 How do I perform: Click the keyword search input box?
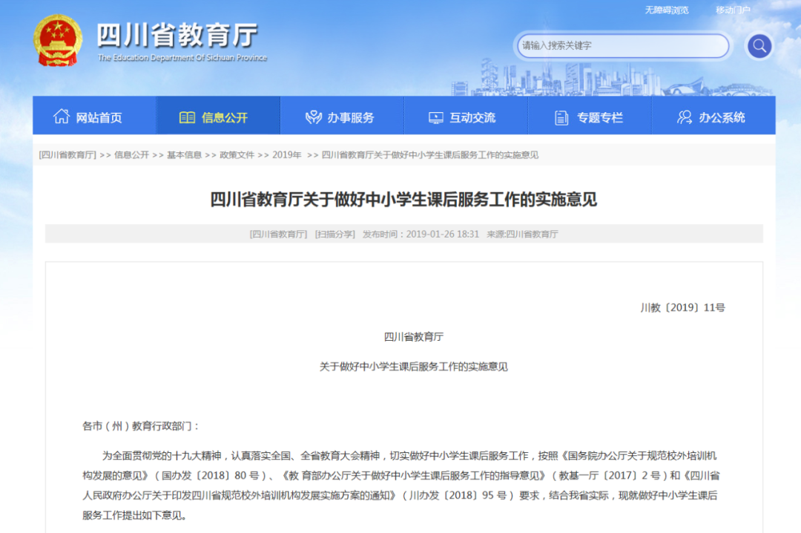point(623,45)
